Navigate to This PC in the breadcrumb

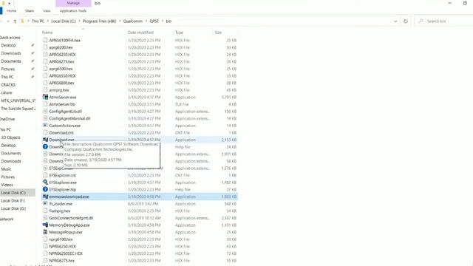pos(38,21)
